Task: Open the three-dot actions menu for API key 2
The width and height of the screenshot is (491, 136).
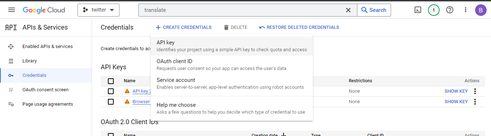Action: (475, 91)
